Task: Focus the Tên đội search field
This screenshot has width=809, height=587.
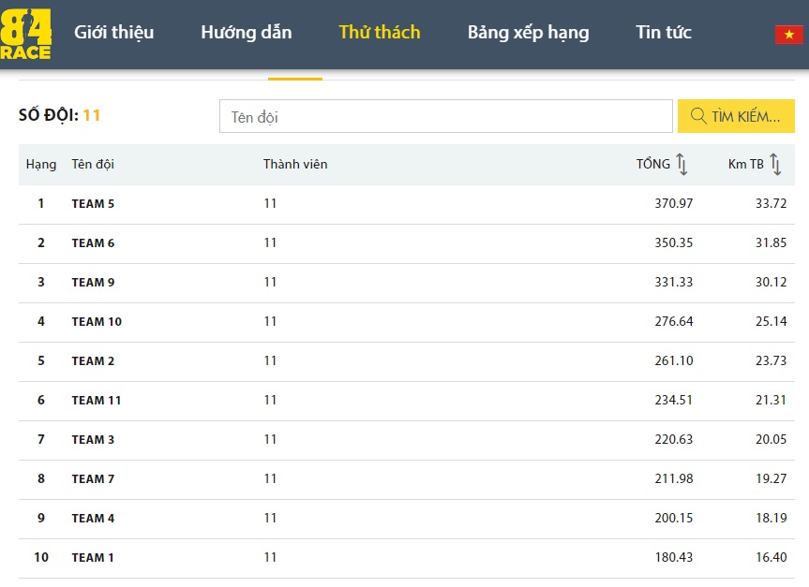Action: coord(445,117)
